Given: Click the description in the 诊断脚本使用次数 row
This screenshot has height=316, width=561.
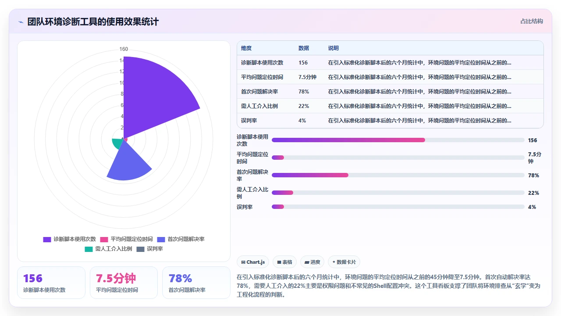Looking at the screenshot, I should tap(419, 63).
